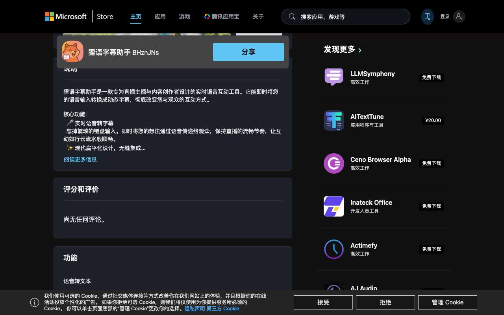
Task: Click the 语音转文本 feature text
Action: [77, 281]
